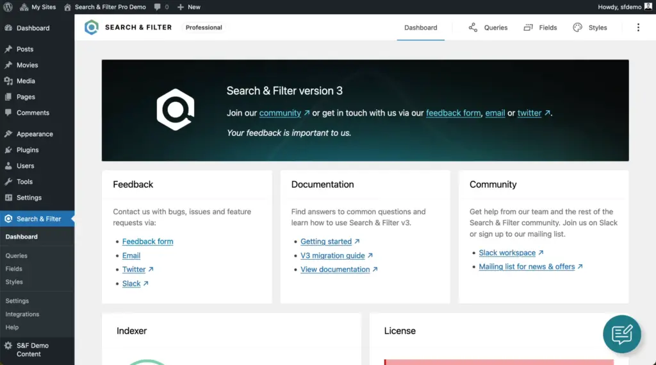This screenshot has width=656, height=365.
Task: Click Email link in Feedback card
Action: 131,255
